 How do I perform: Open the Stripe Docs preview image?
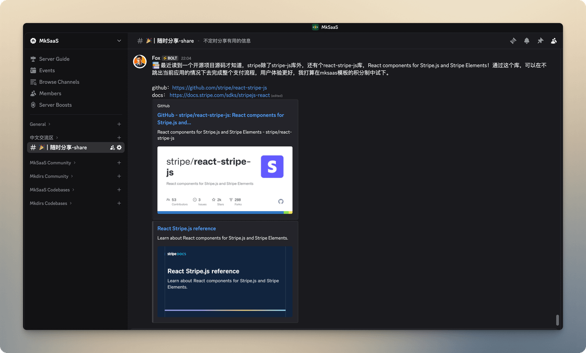pyautogui.click(x=225, y=282)
